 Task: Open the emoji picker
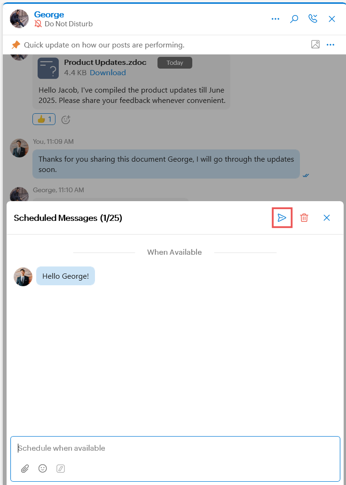tap(43, 468)
